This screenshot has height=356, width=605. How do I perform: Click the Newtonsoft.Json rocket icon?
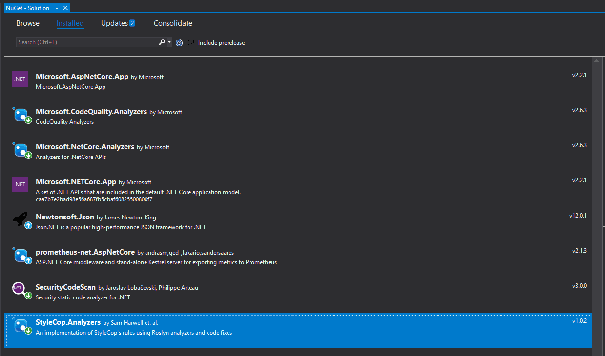(x=21, y=220)
